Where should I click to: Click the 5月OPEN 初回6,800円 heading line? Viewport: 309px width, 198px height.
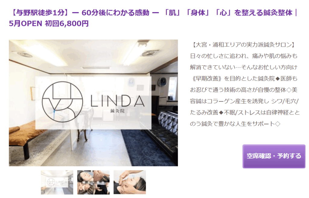[49, 24]
